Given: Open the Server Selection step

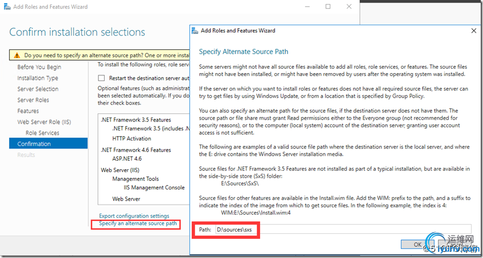Looking at the screenshot, I should 38,89.
